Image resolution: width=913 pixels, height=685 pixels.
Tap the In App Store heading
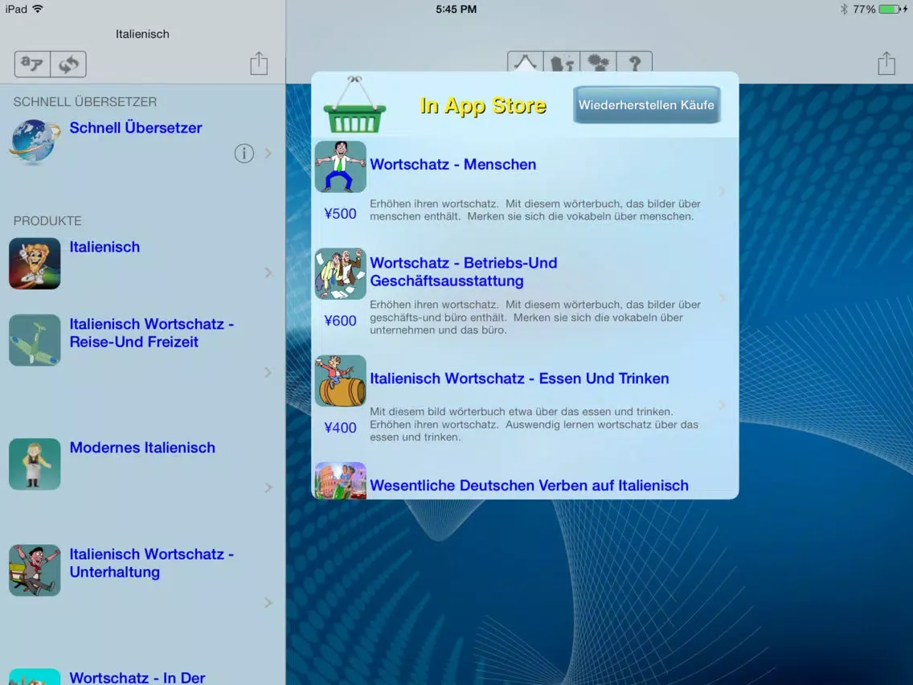(x=483, y=105)
